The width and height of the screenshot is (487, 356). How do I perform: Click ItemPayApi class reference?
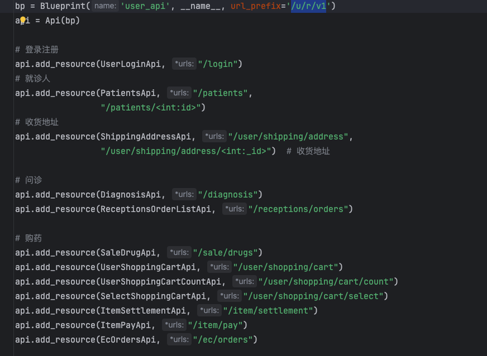tap(125, 326)
